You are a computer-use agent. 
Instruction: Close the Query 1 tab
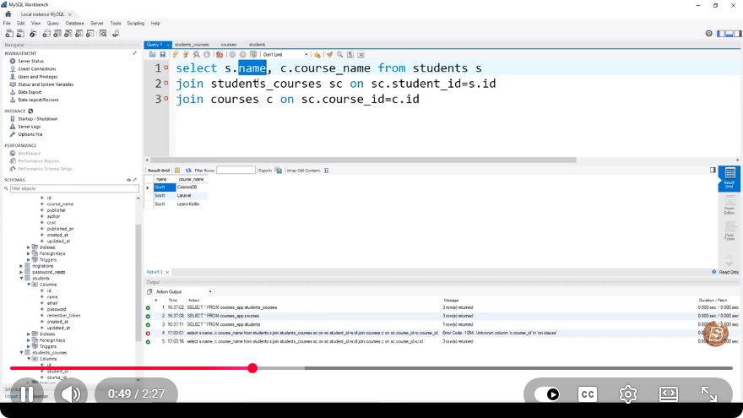(x=168, y=45)
